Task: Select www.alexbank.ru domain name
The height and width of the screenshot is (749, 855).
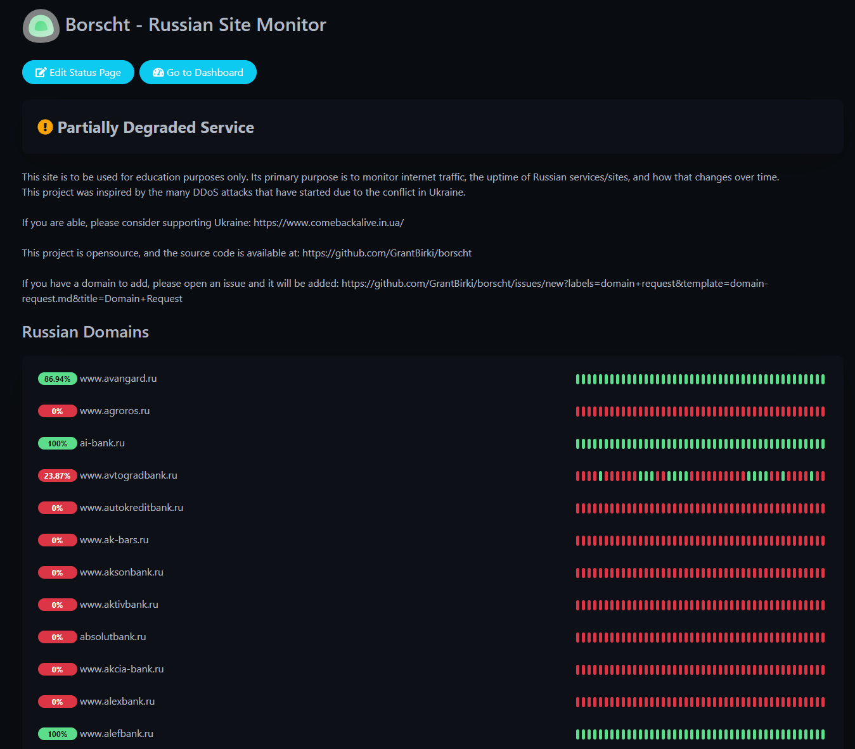Action: 117,702
